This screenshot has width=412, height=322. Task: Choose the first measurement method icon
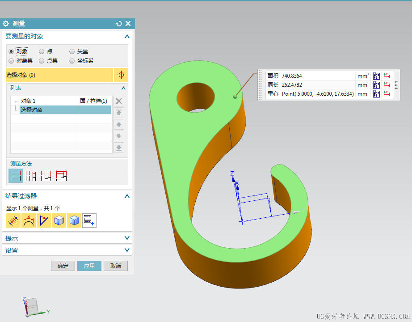pos(16,176)
